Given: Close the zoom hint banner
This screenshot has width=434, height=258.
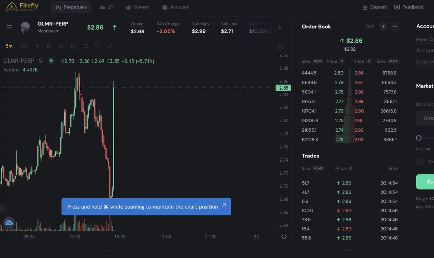Looking at the screenshot, I should [x=224, y=205].
